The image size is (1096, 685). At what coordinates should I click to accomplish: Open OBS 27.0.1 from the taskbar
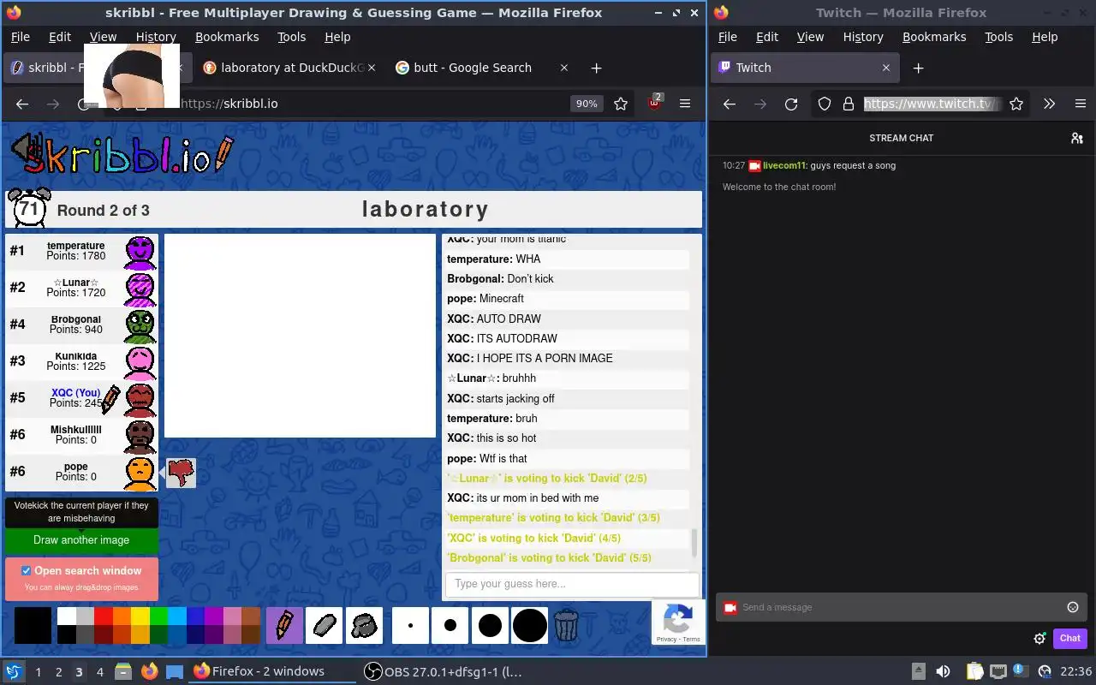click(444, 671)
